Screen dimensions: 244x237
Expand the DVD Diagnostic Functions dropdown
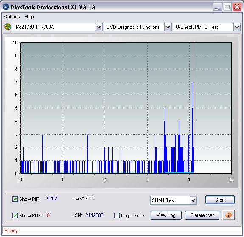click(168, 27)
